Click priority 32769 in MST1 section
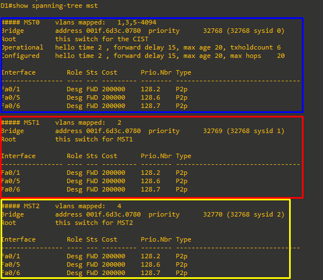Image resolution: width=323 pixels, height=280 pixels. pyautogui.click(x=213, y=131)
